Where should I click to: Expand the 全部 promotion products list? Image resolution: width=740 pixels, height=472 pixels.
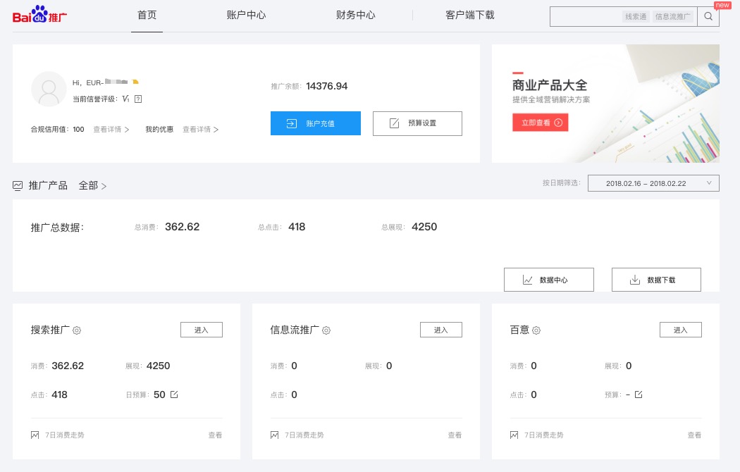[x=92, y=186]
